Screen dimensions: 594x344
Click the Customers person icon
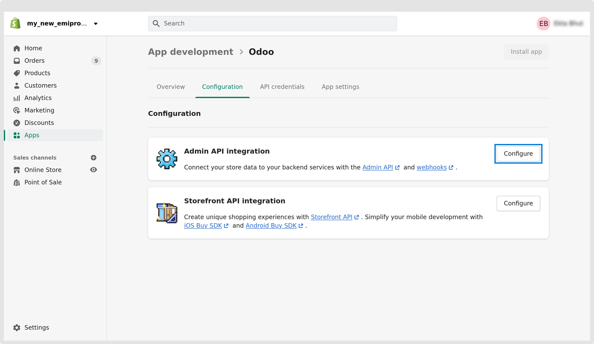[17, 86]
